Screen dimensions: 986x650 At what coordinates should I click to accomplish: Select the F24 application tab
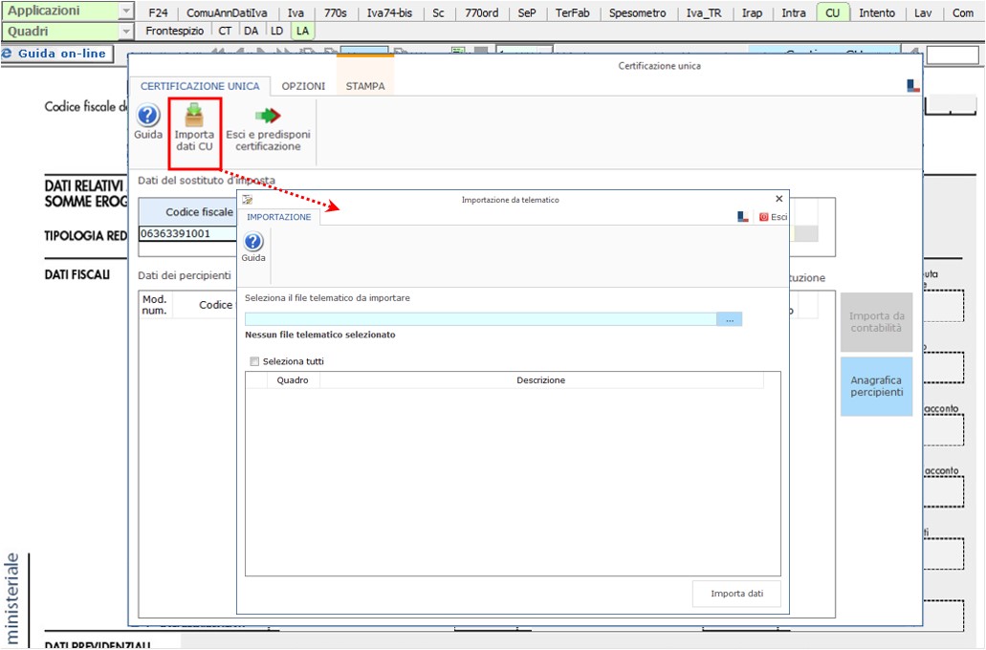tap(159, 12)
